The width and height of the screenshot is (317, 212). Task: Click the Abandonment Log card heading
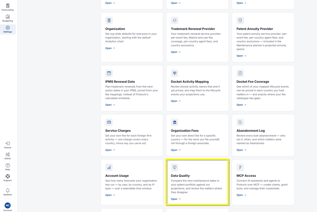pyautogui.click(x=251, y=131)
